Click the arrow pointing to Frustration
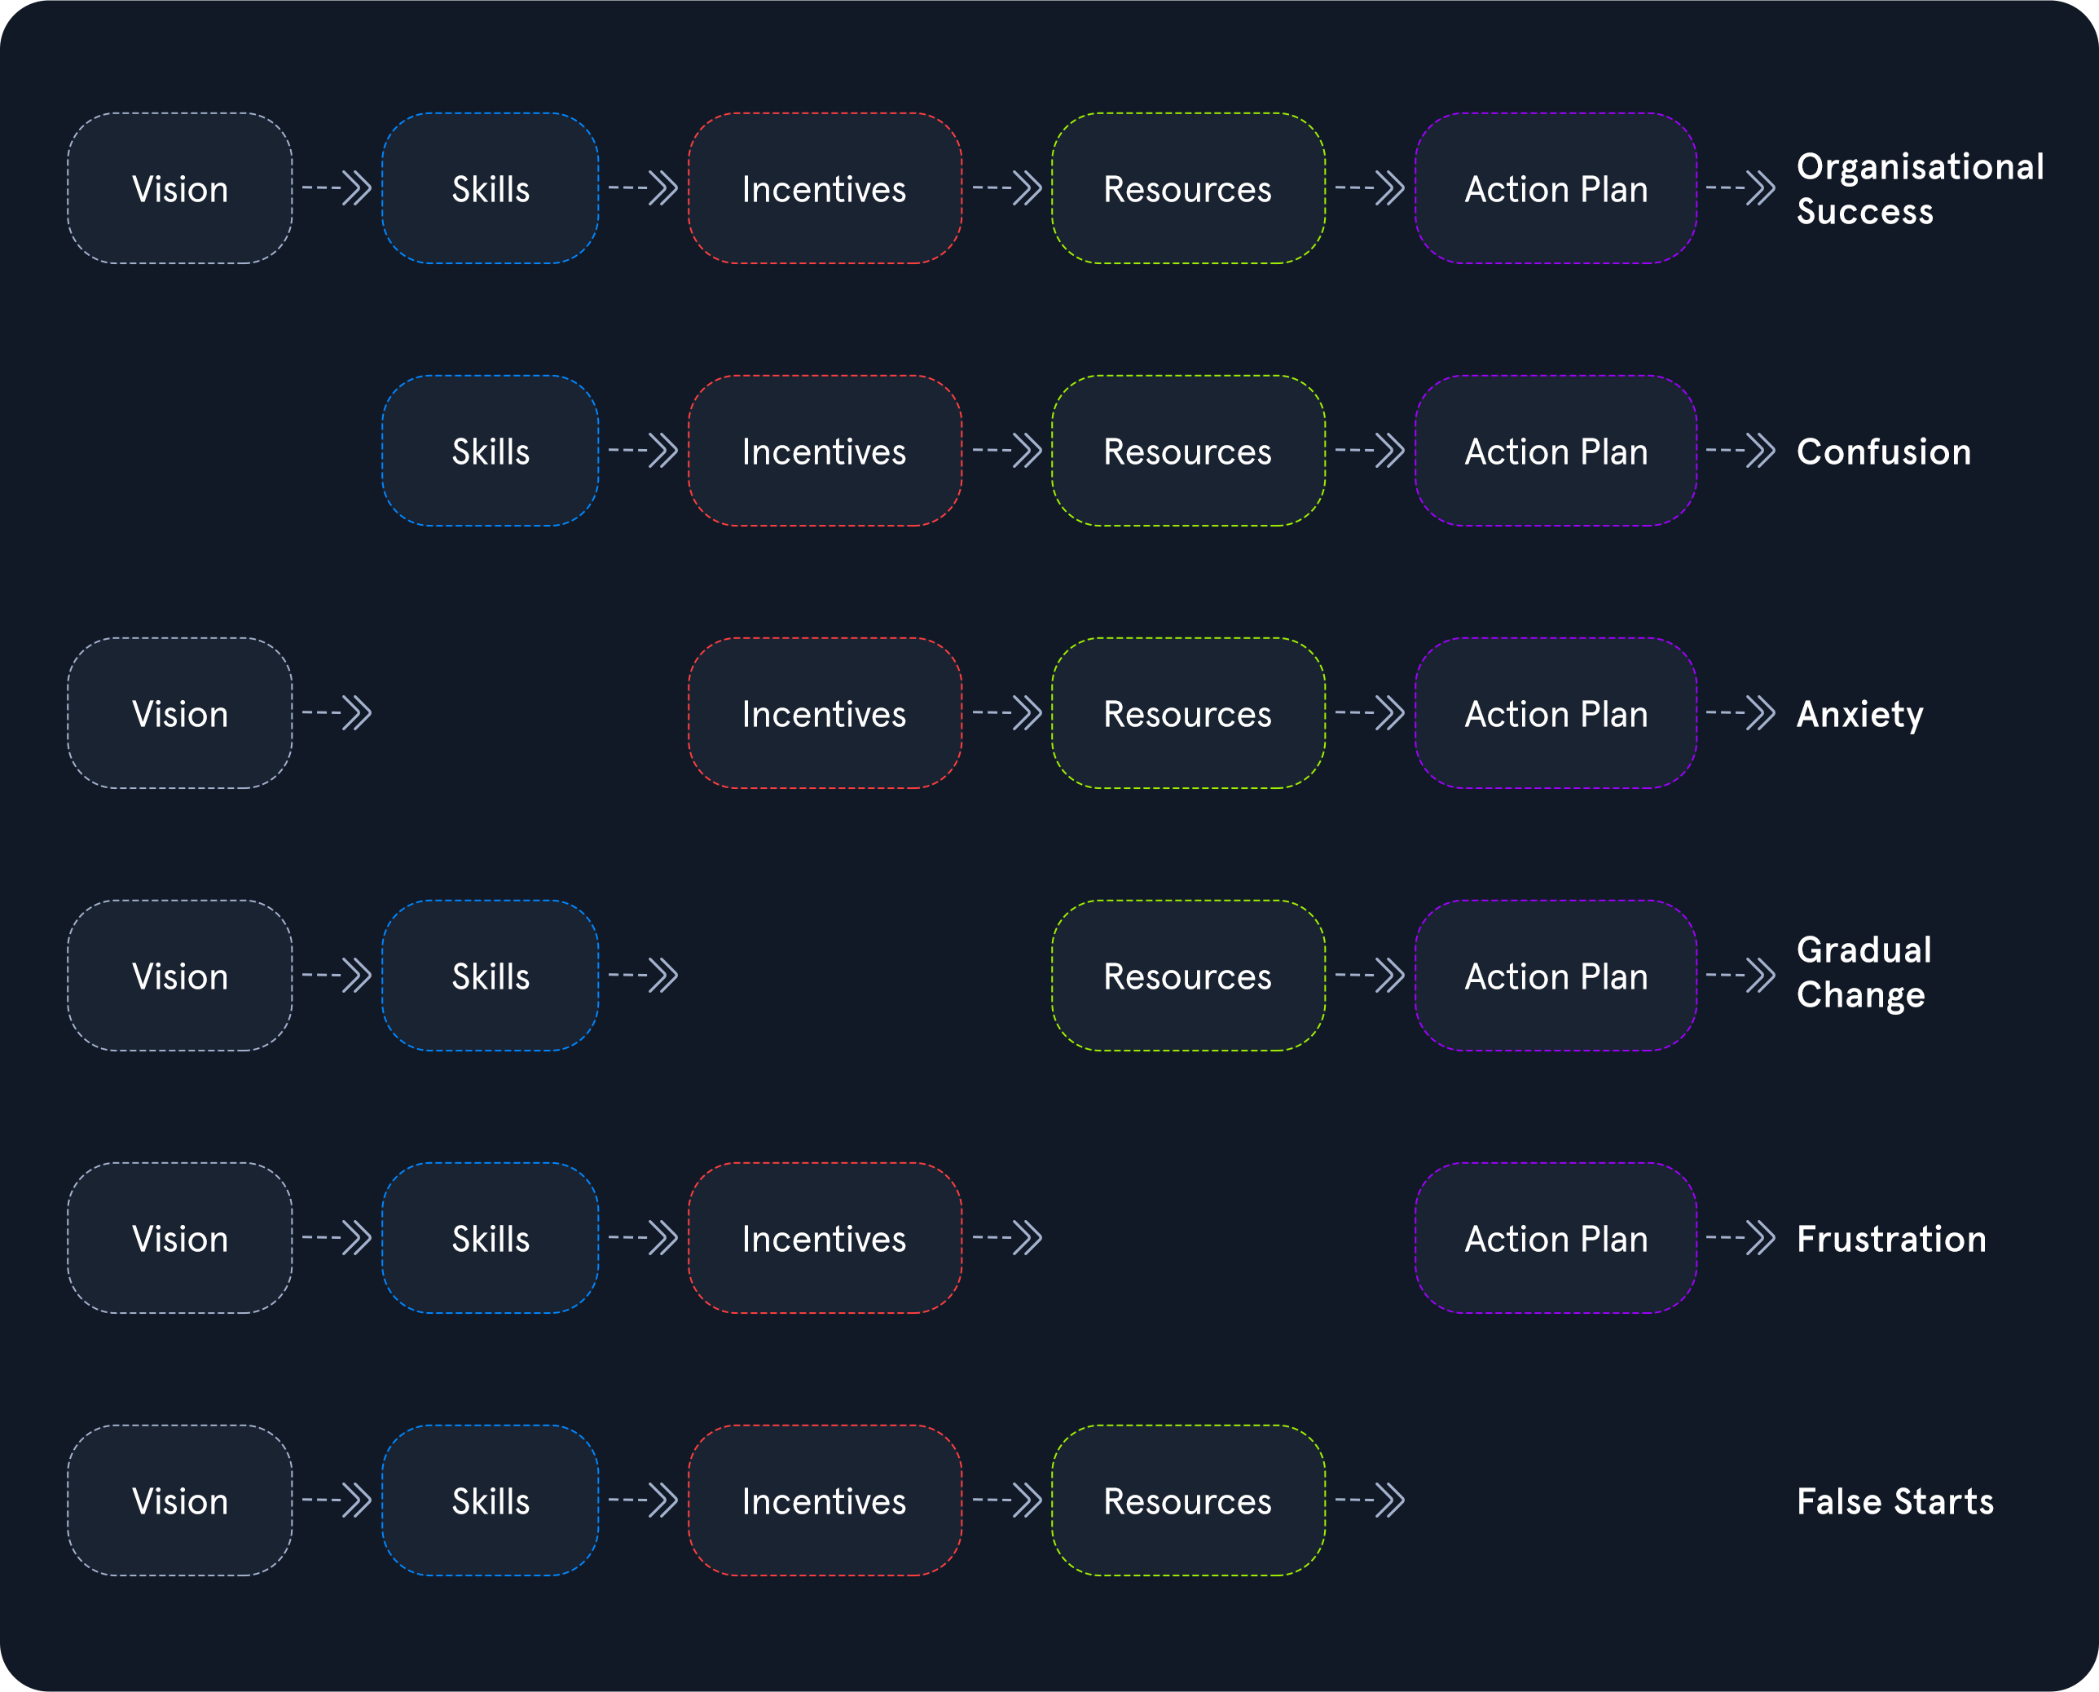The width and height of the screenshot is (2099, 1692). click(x=1740, y=1238)
